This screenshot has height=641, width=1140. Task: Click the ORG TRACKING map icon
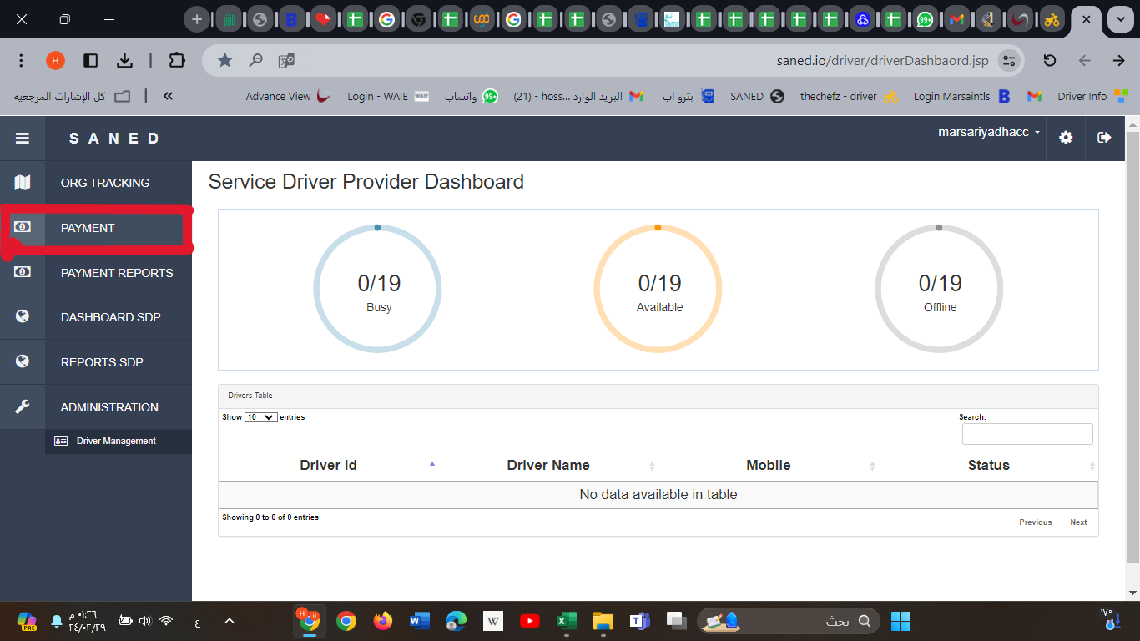tap(23, 183)
